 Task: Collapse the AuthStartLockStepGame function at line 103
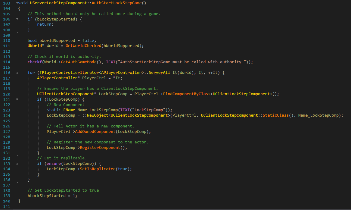pos(17,3)
